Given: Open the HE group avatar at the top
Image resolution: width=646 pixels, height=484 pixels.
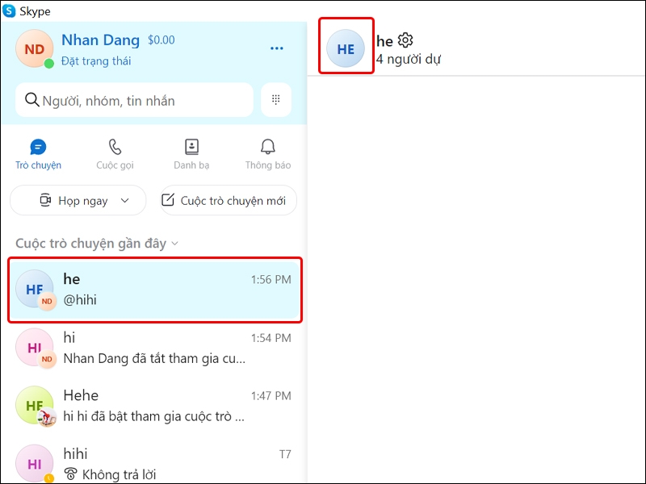Looking at the screenshot, I should 346,48.
